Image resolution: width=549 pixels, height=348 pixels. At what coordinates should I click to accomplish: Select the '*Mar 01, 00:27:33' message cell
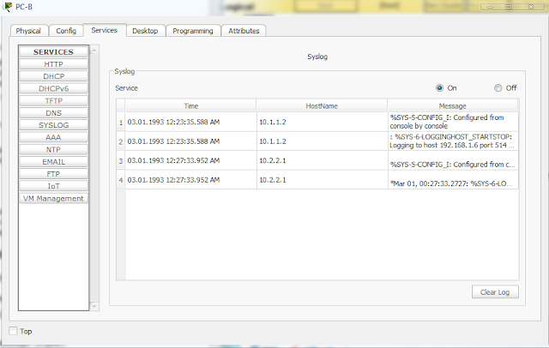[x=453, y=180]
